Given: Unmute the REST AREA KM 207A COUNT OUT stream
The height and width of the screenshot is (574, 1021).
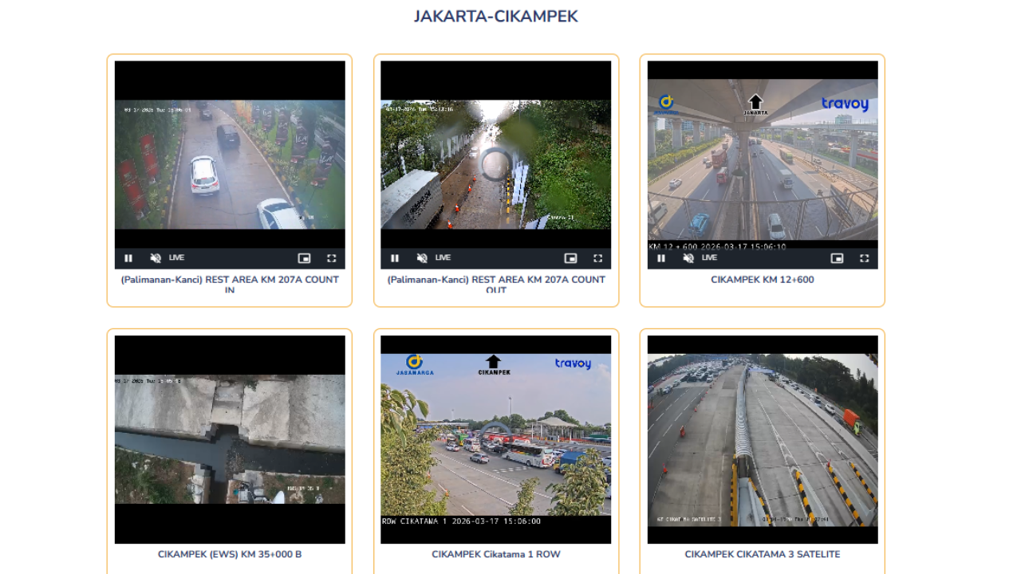Looking at the screenshot, I should pos(421,258).
